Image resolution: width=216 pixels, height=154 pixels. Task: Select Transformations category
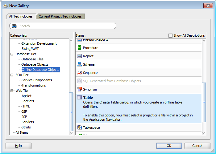click(x=34, y=85)
